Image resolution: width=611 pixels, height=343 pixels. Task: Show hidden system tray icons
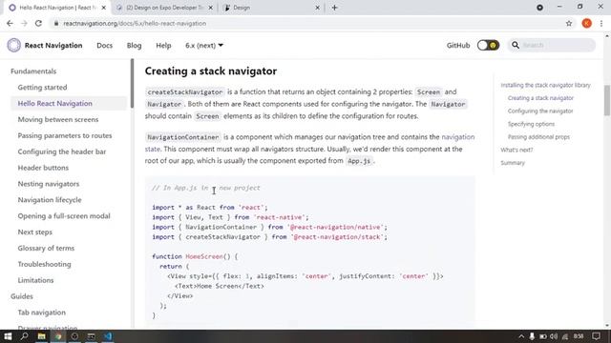[x=521, y=336]
